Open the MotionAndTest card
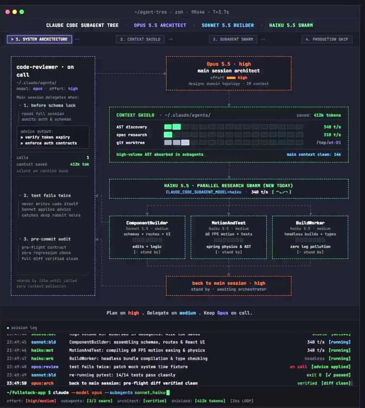 pyautogui.click(x=229, y=237)
